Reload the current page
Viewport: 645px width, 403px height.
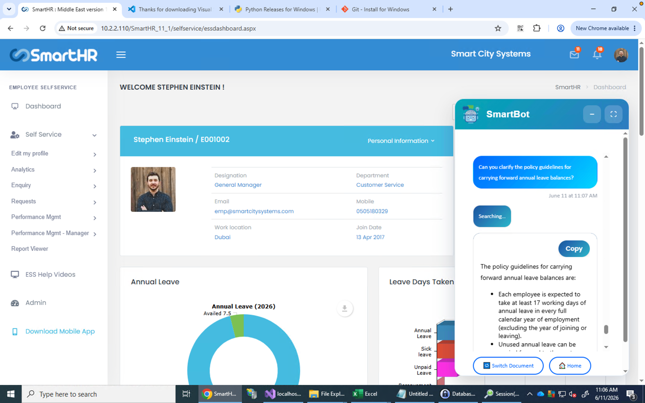click(x=43, y=28)
